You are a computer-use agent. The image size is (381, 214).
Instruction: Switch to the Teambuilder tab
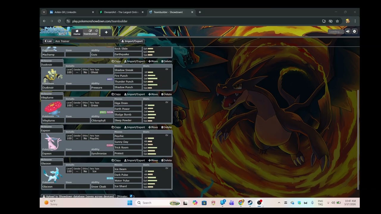[90, 32]
